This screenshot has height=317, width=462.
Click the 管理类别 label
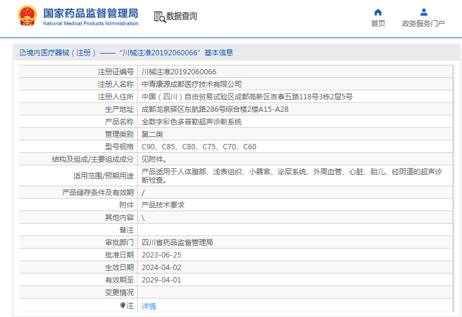pyautogui.click(x=119, y=134)
